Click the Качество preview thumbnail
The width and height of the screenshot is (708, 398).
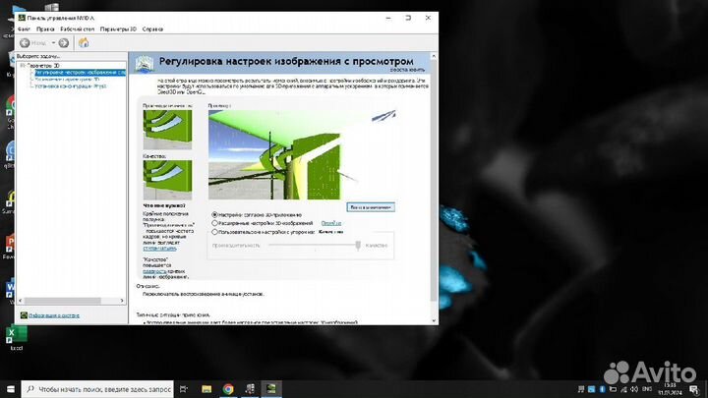167,180
